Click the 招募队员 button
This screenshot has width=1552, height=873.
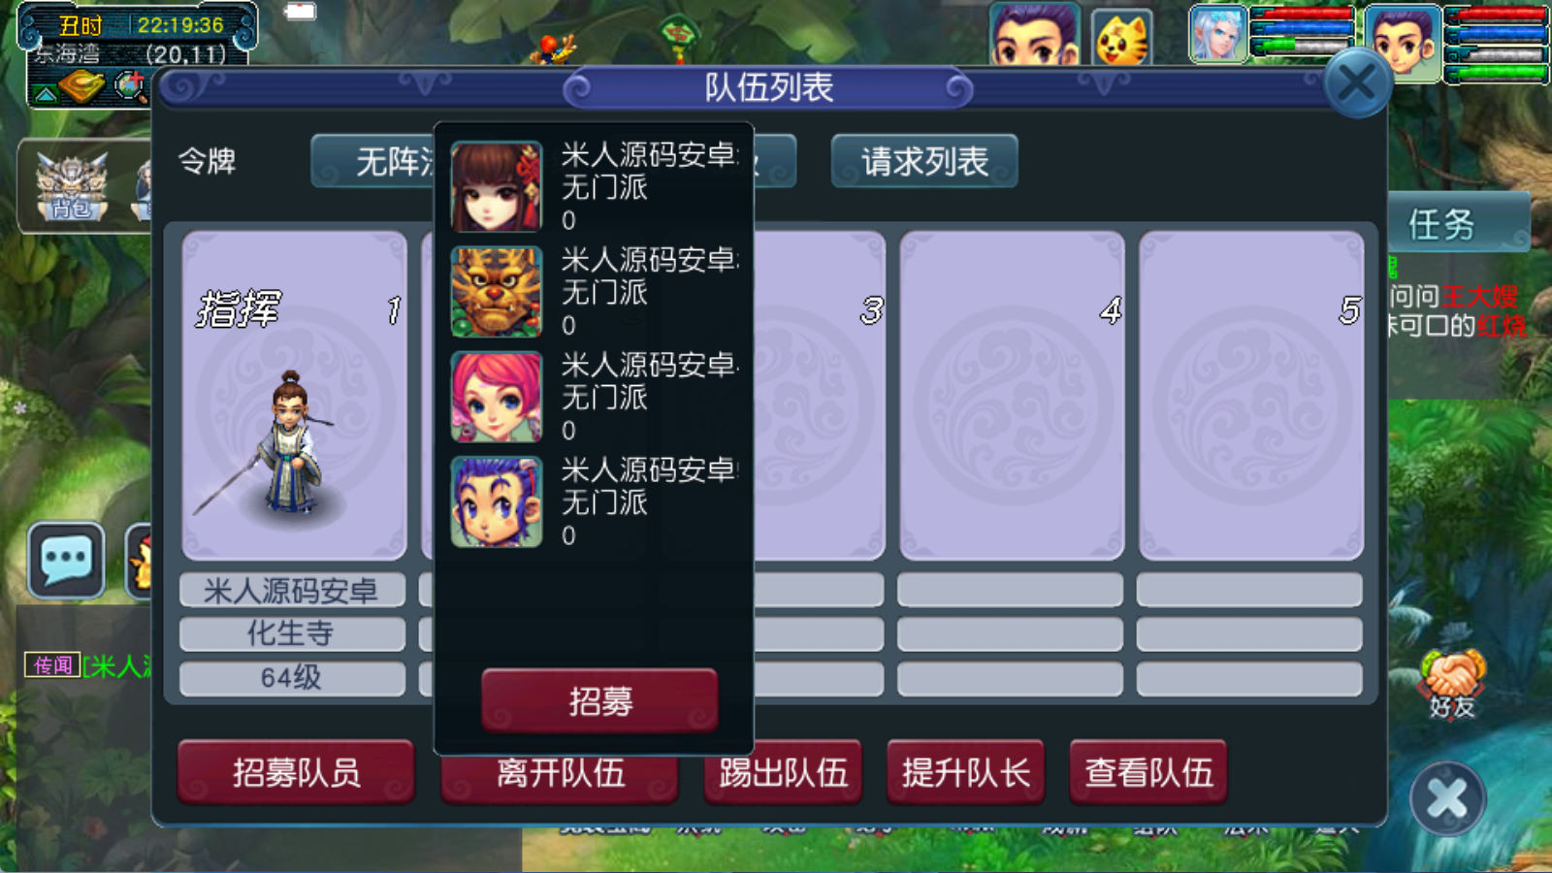point(296,772)
